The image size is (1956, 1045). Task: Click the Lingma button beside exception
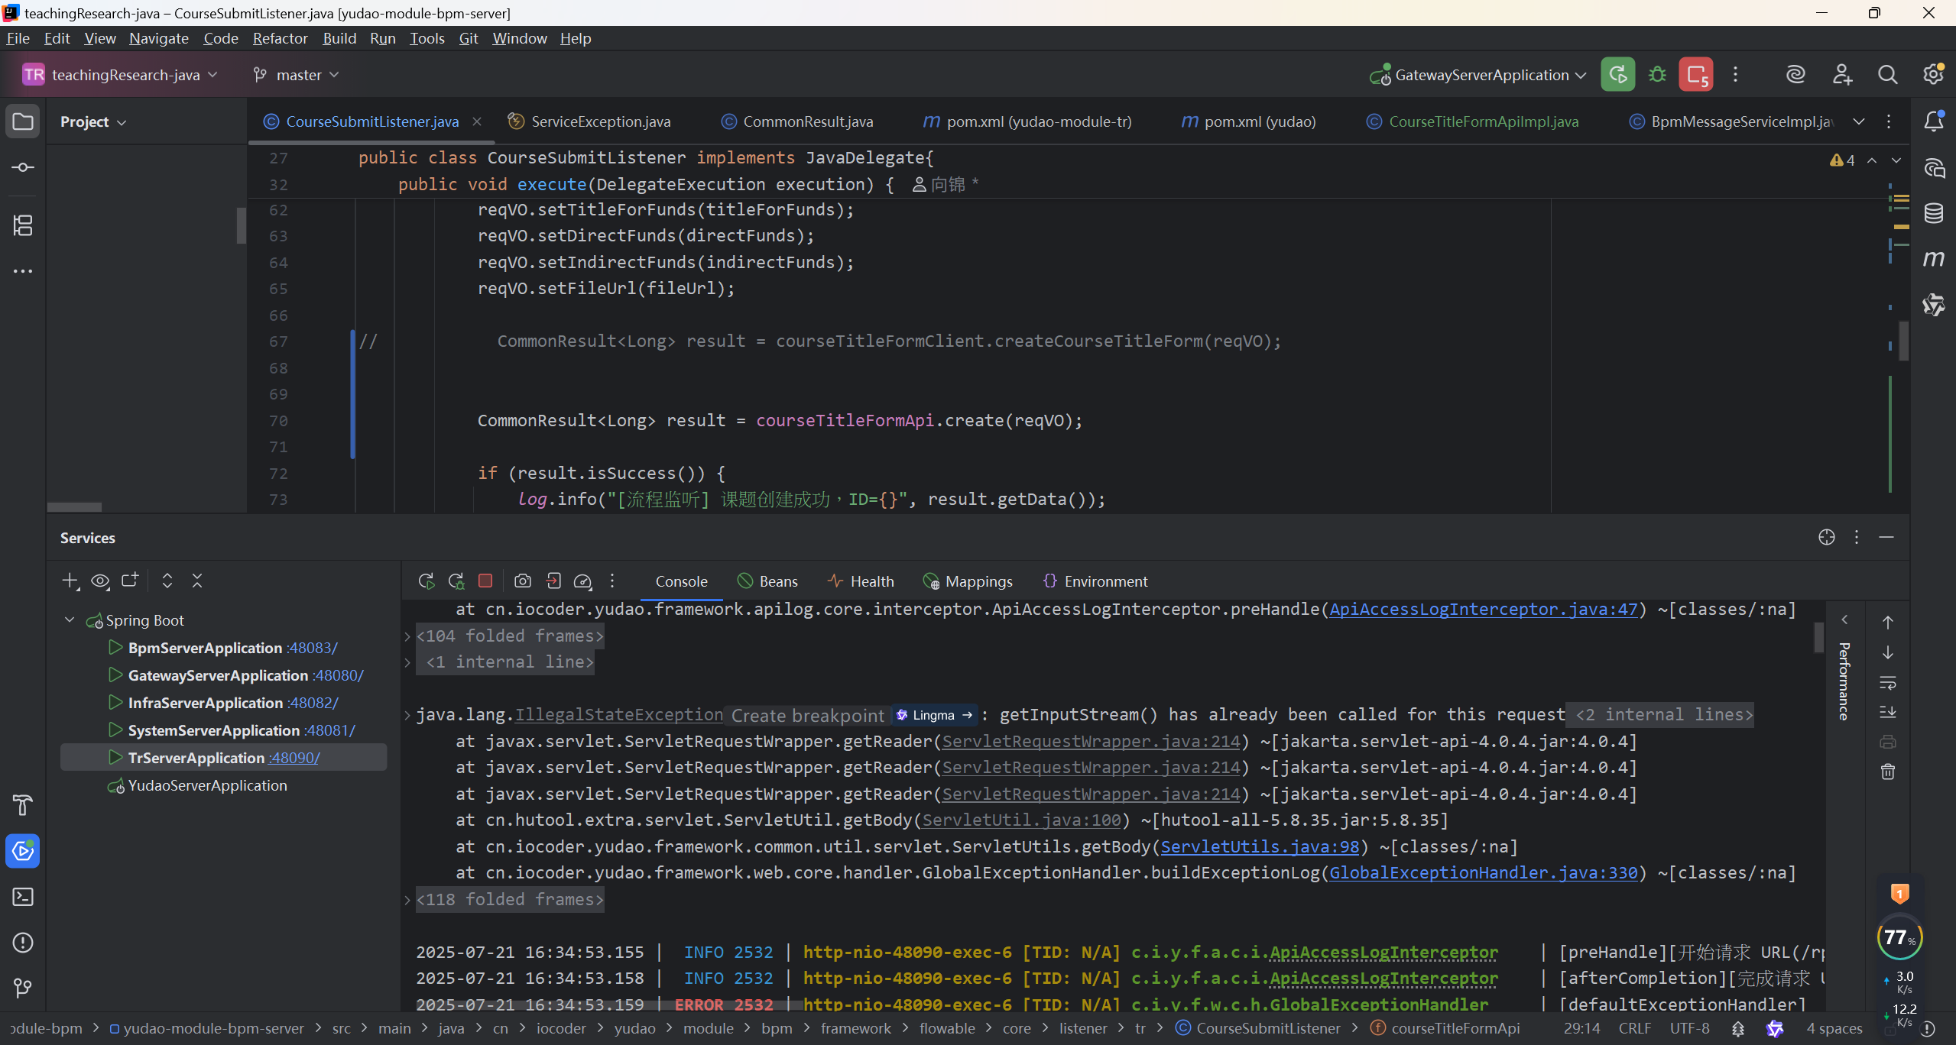click(934, 715)
